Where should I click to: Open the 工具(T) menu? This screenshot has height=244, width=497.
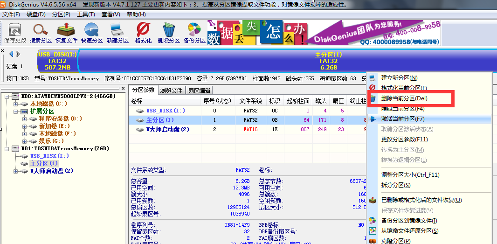(x=86, y=14)
